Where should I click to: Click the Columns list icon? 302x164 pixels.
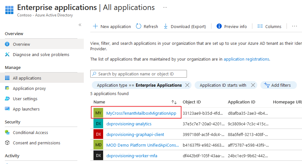260,26
